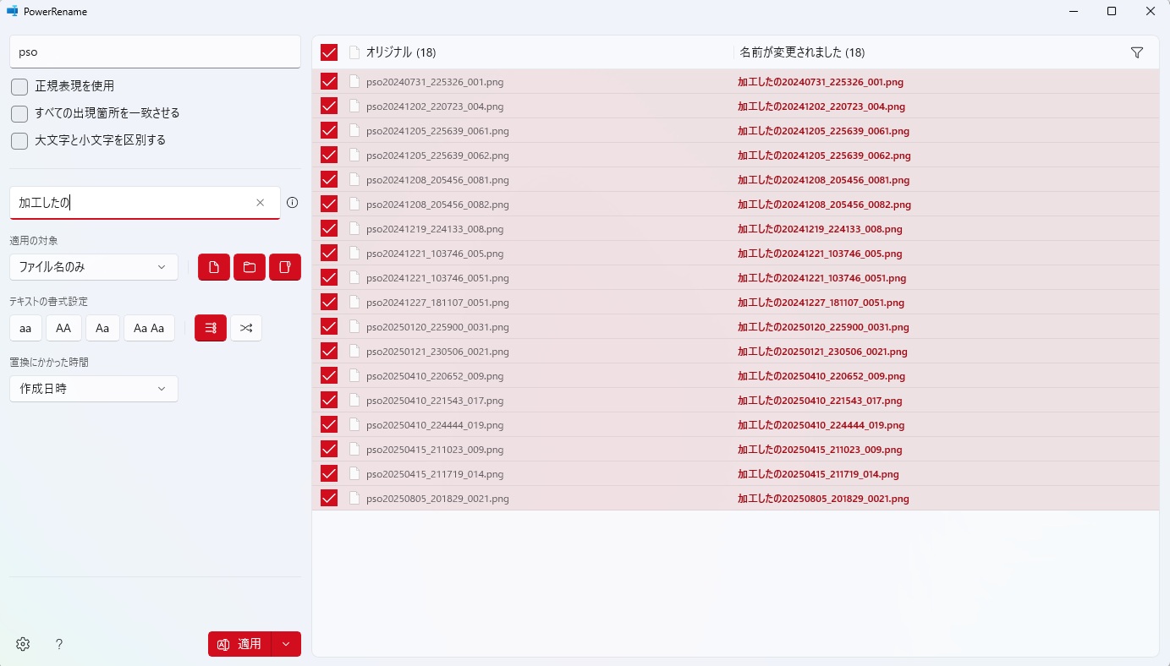The width and height of the screenshot is (1170, 666).
Task: Click the info icon beside replace field
Action: click(x=293, y=203)
